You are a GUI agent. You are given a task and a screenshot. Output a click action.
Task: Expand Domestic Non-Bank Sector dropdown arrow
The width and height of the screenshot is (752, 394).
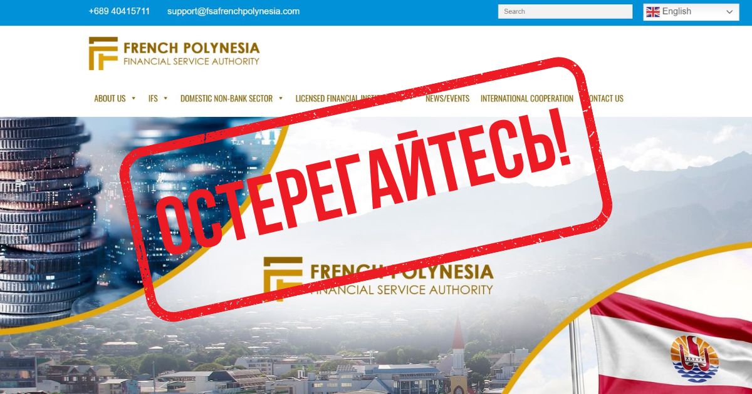pos(281,98)
